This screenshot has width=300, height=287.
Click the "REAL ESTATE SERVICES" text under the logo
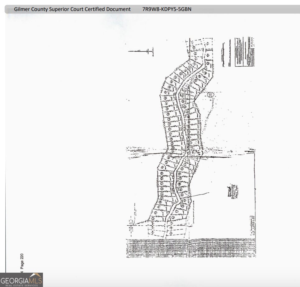21,285
